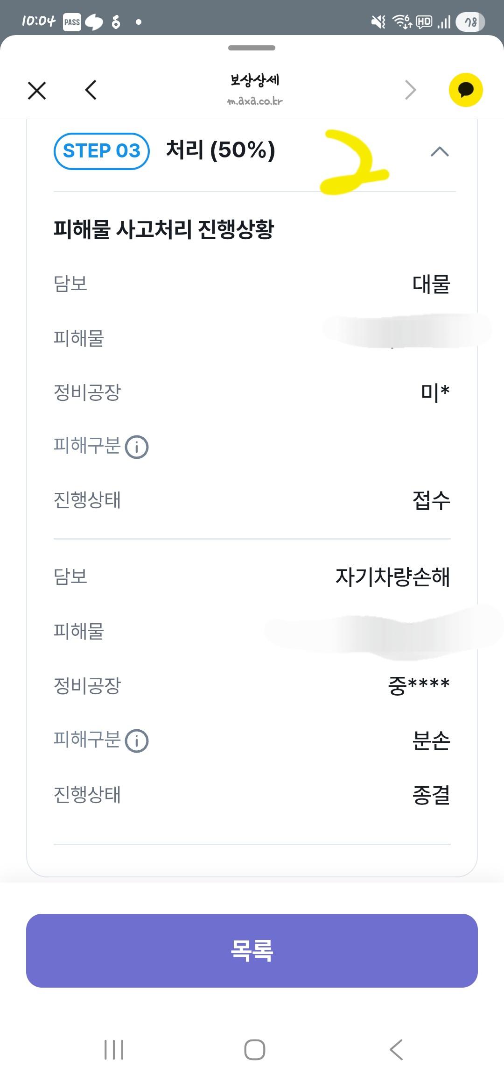This screenshot has width=504, height=1082.
Task: Tap the battery indicator in status bar
Action: [470, 22]
